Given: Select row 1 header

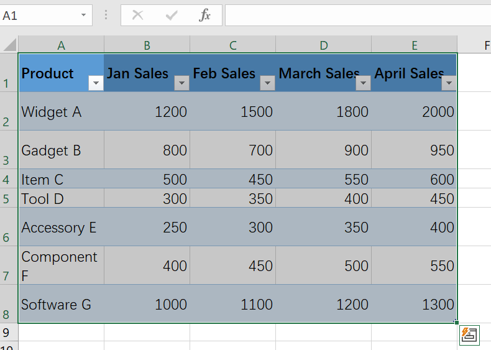Looking at the screenshot, I should coord(9,73).
